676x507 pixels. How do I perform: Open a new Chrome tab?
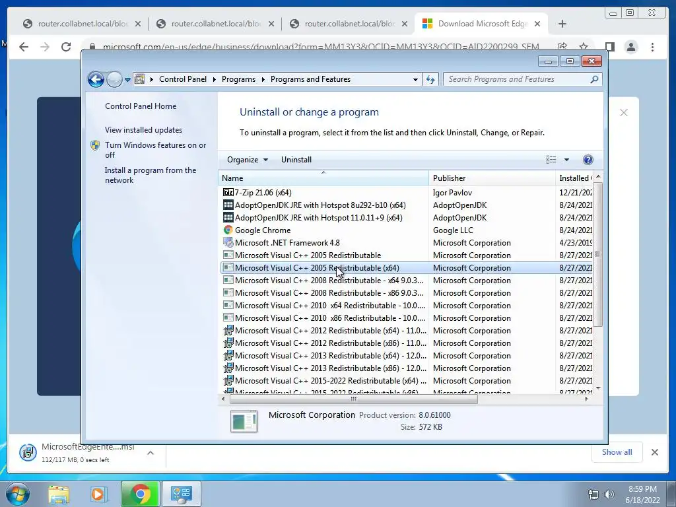pyautogui.click(x=562, y=24)
